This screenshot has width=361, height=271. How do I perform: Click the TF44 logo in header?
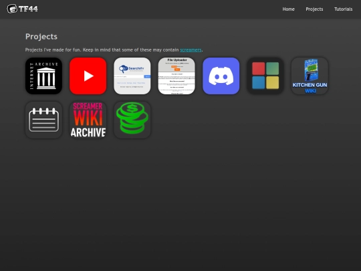[x=22, y=9]
